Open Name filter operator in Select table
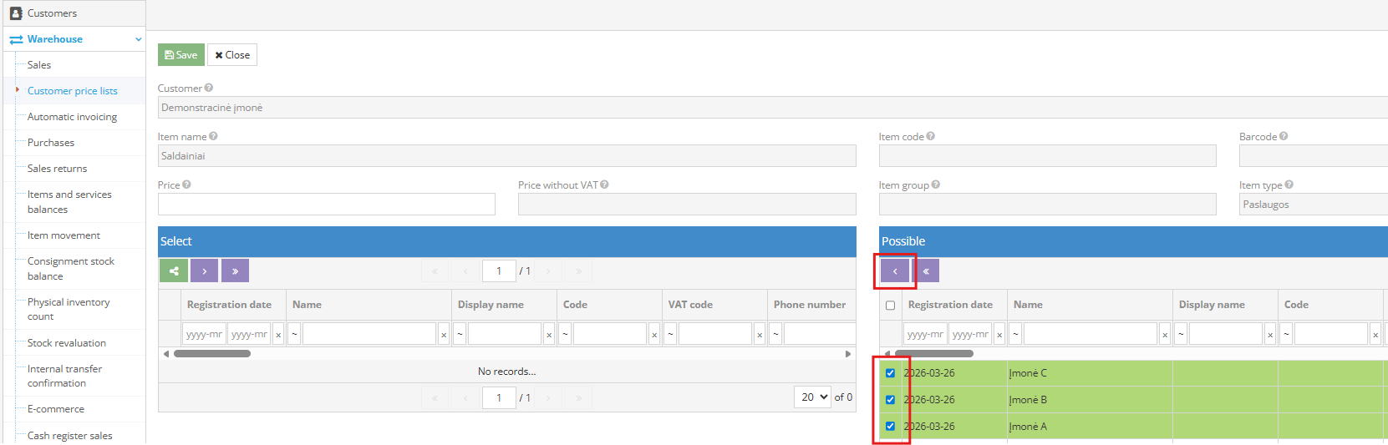Image resolution: width=1388 pixels, height=445 pixels. click(294, 334)
